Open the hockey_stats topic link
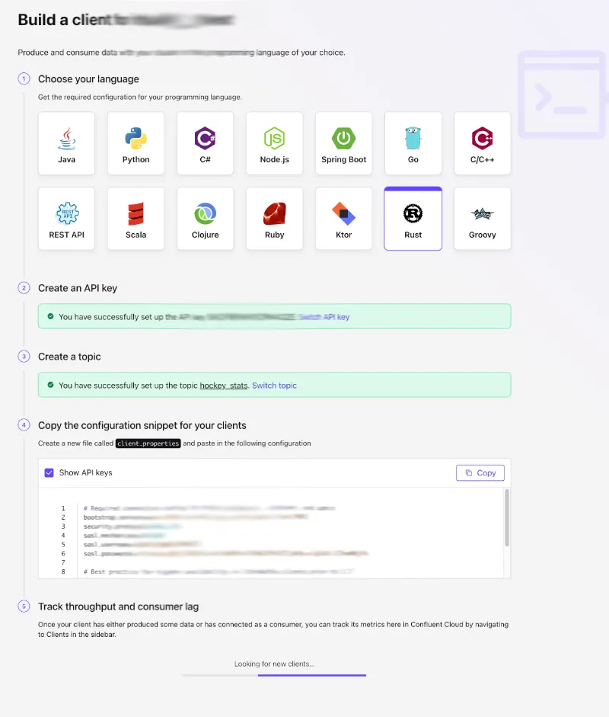Image resolution: width=609 pixels, height=717 pixels. click(x=224, y=386)
